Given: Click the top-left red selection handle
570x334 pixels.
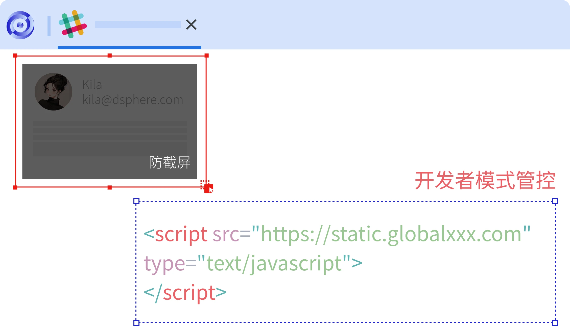Looking at the screenshot, I should pyautogui.click(x=15, y=55).
